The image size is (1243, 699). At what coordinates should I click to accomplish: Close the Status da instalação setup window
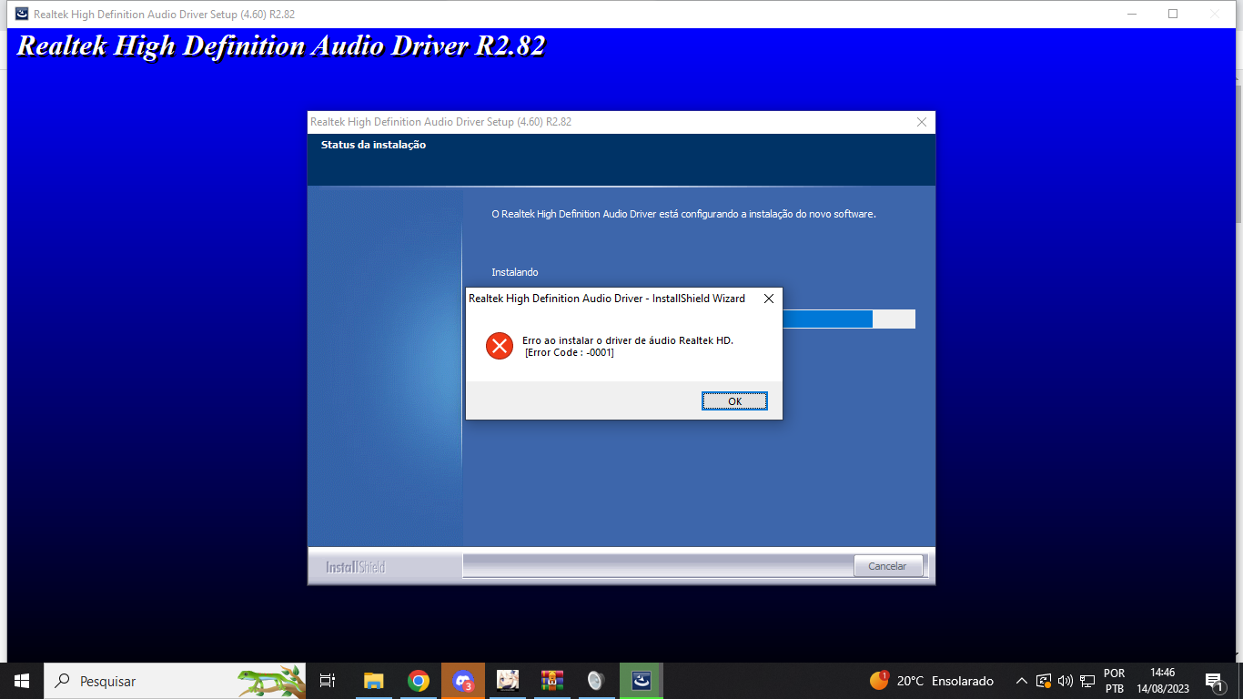[921, 122]
